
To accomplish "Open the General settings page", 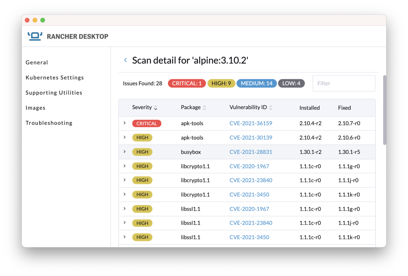I will pos(37,63).
